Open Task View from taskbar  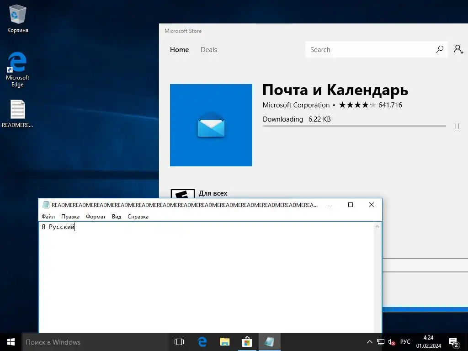(179, 342)
